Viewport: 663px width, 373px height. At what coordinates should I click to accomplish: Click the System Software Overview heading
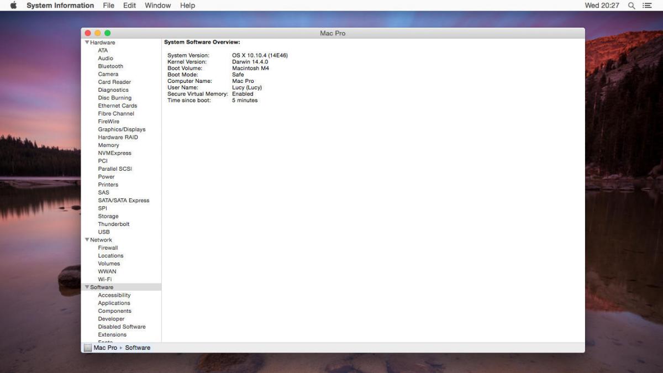202,42
